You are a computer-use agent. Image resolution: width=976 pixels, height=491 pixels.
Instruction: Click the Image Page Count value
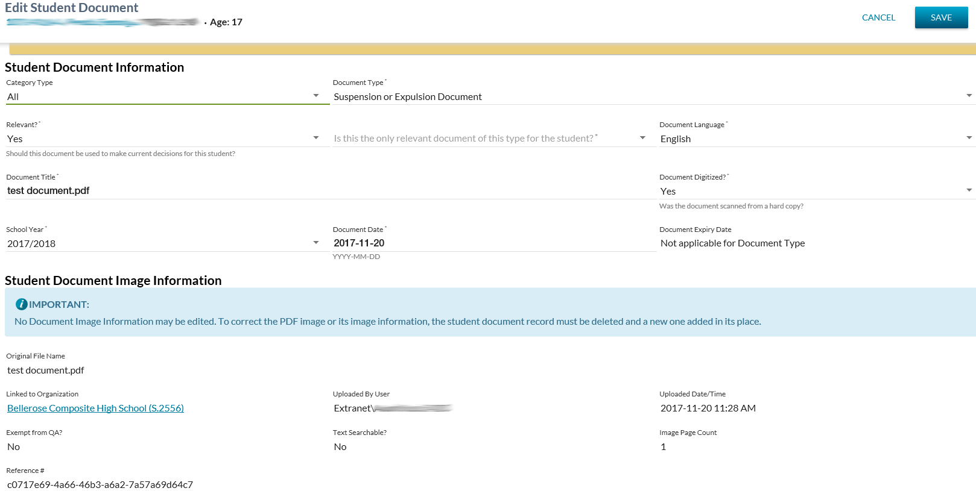pyautogui.click(x=664, y=447)
